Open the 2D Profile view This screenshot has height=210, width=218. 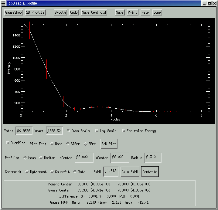[35, 12]
